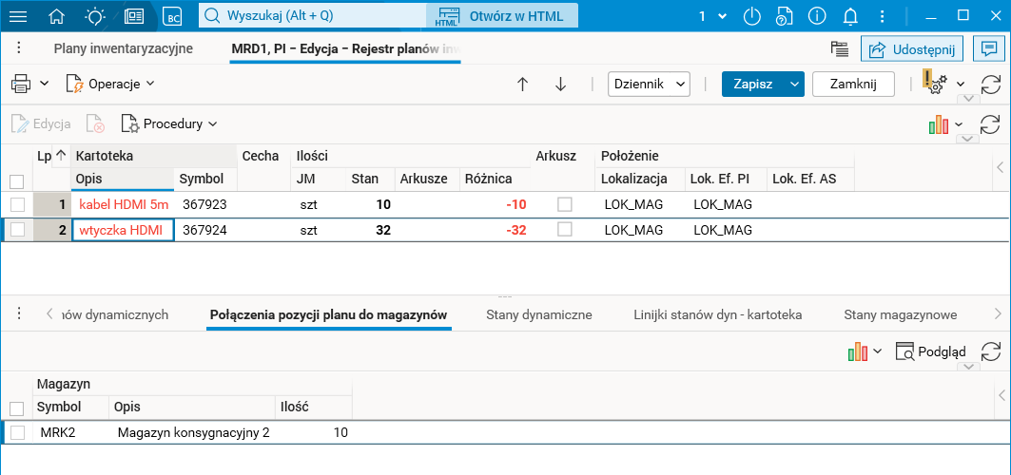Open the Procedury dropdown
1011x475 pixels.
tap(169, 123)
